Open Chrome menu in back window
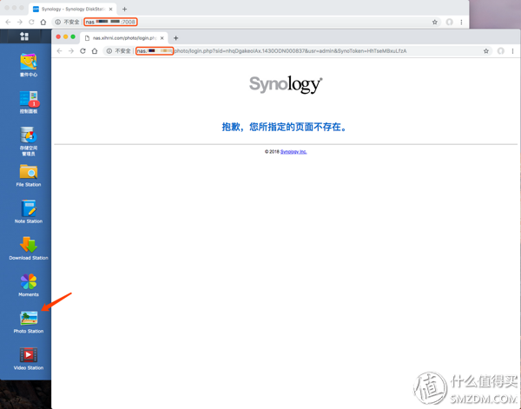 pyautogui.click(x=461, y=22)
